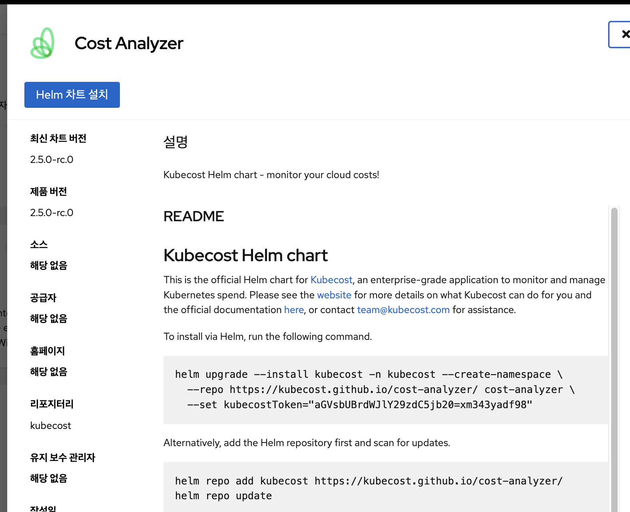Click the 소스 label
This screenshot has width=630, height=512.
39,244
